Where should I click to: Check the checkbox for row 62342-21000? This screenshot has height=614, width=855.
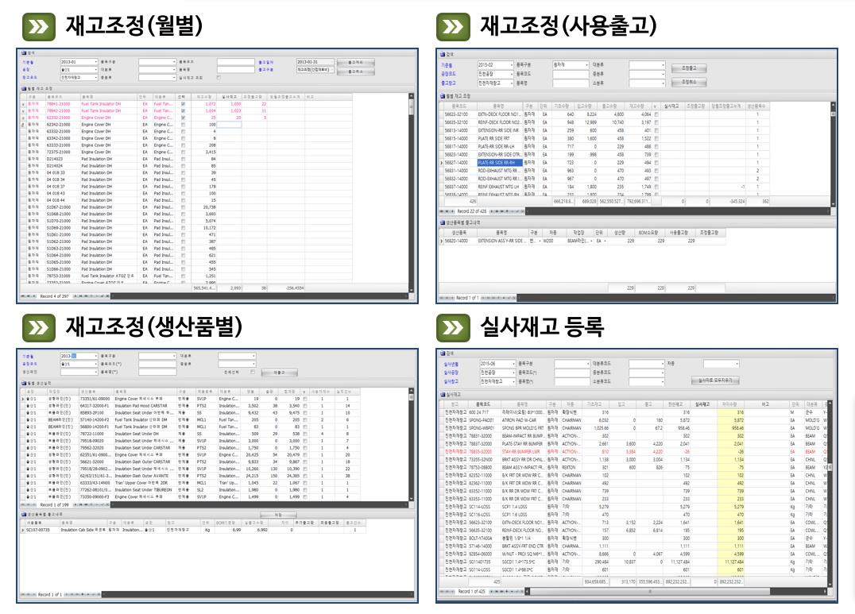[183, 125]
